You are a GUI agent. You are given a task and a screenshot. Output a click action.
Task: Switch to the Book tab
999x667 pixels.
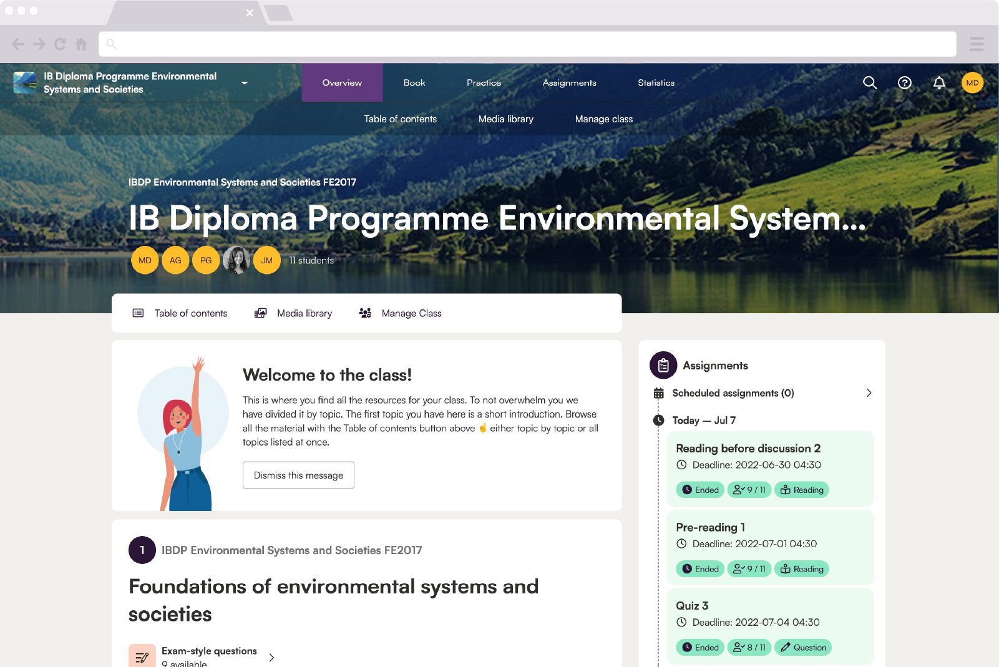[414, 82]
